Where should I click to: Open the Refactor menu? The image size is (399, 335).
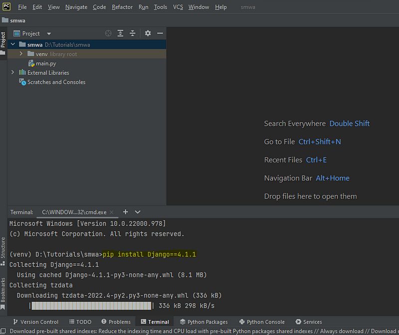coord(122,7)
